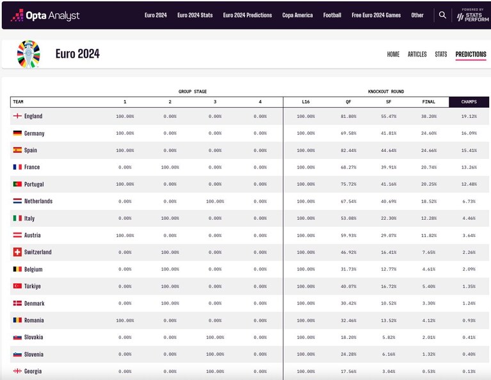The image size is (491, 380).
Task: Open the Euro 2024 Stats menu
Action: [195, 15]
